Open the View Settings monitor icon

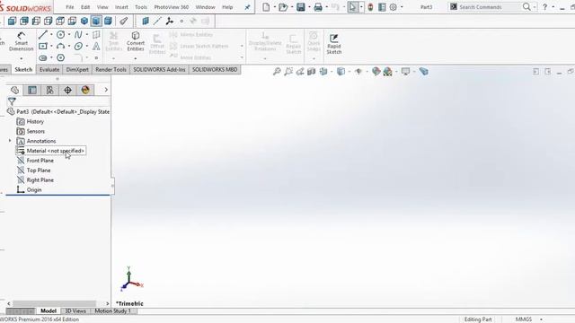click(x=405, y=72)
